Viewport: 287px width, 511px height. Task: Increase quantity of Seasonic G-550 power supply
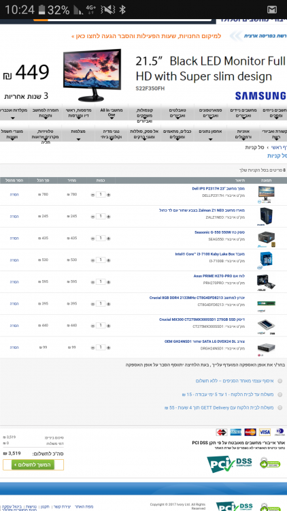click(109, 238)
